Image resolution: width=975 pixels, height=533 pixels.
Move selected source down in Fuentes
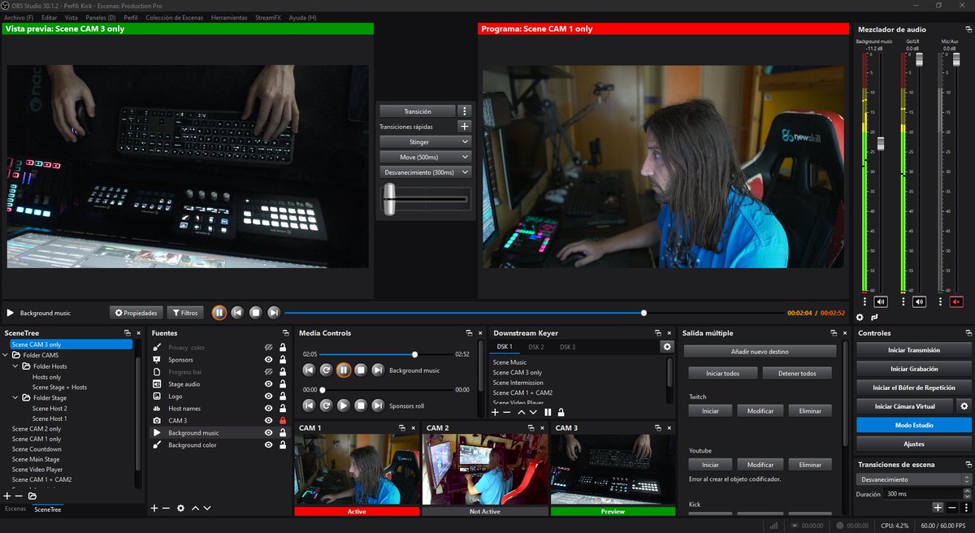click(x=207, y=508)
